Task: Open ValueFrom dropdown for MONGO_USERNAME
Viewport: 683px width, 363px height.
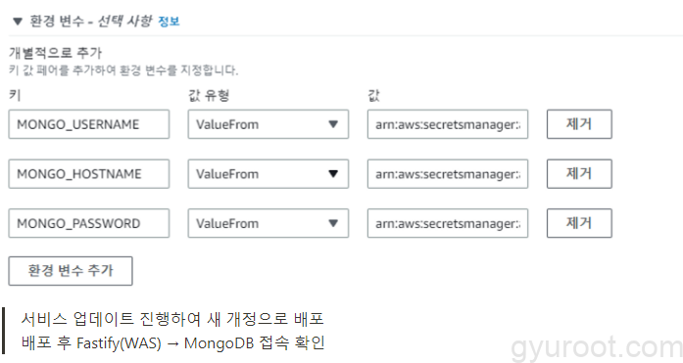Action: click(x=268, y=124)
